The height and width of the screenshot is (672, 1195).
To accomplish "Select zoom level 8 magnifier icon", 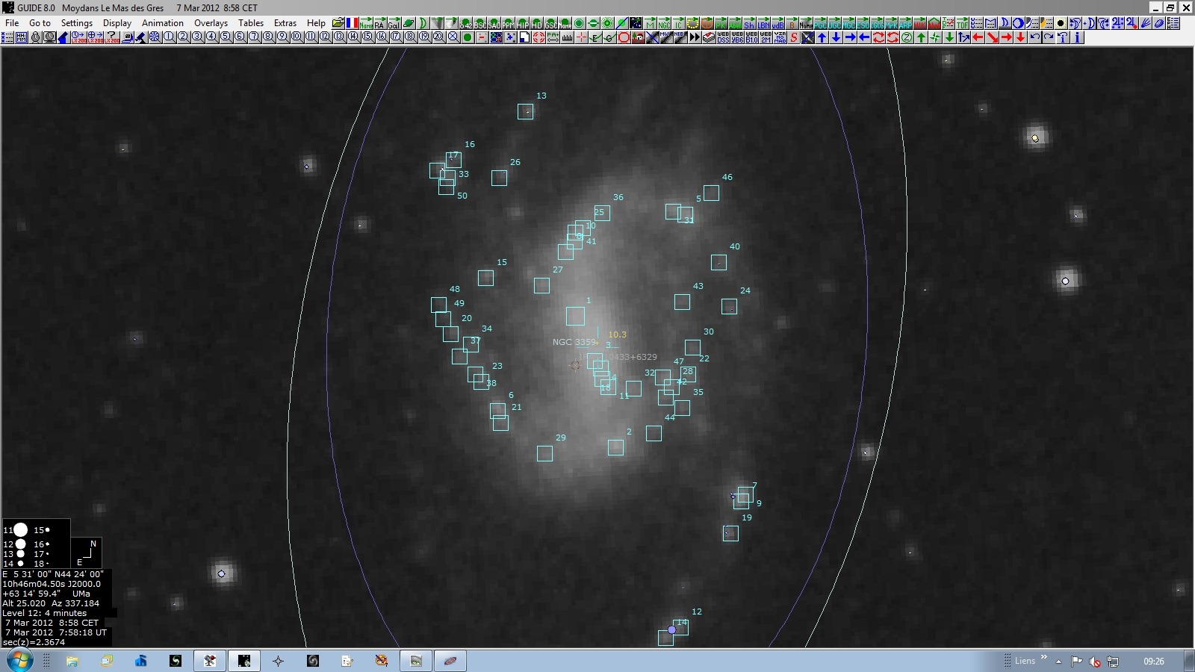I will point(268,37).
